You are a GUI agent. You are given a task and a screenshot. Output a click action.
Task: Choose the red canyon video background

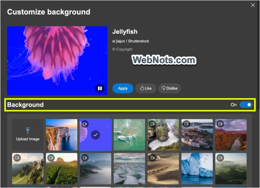pyautogui.click(x=231, y=135)
